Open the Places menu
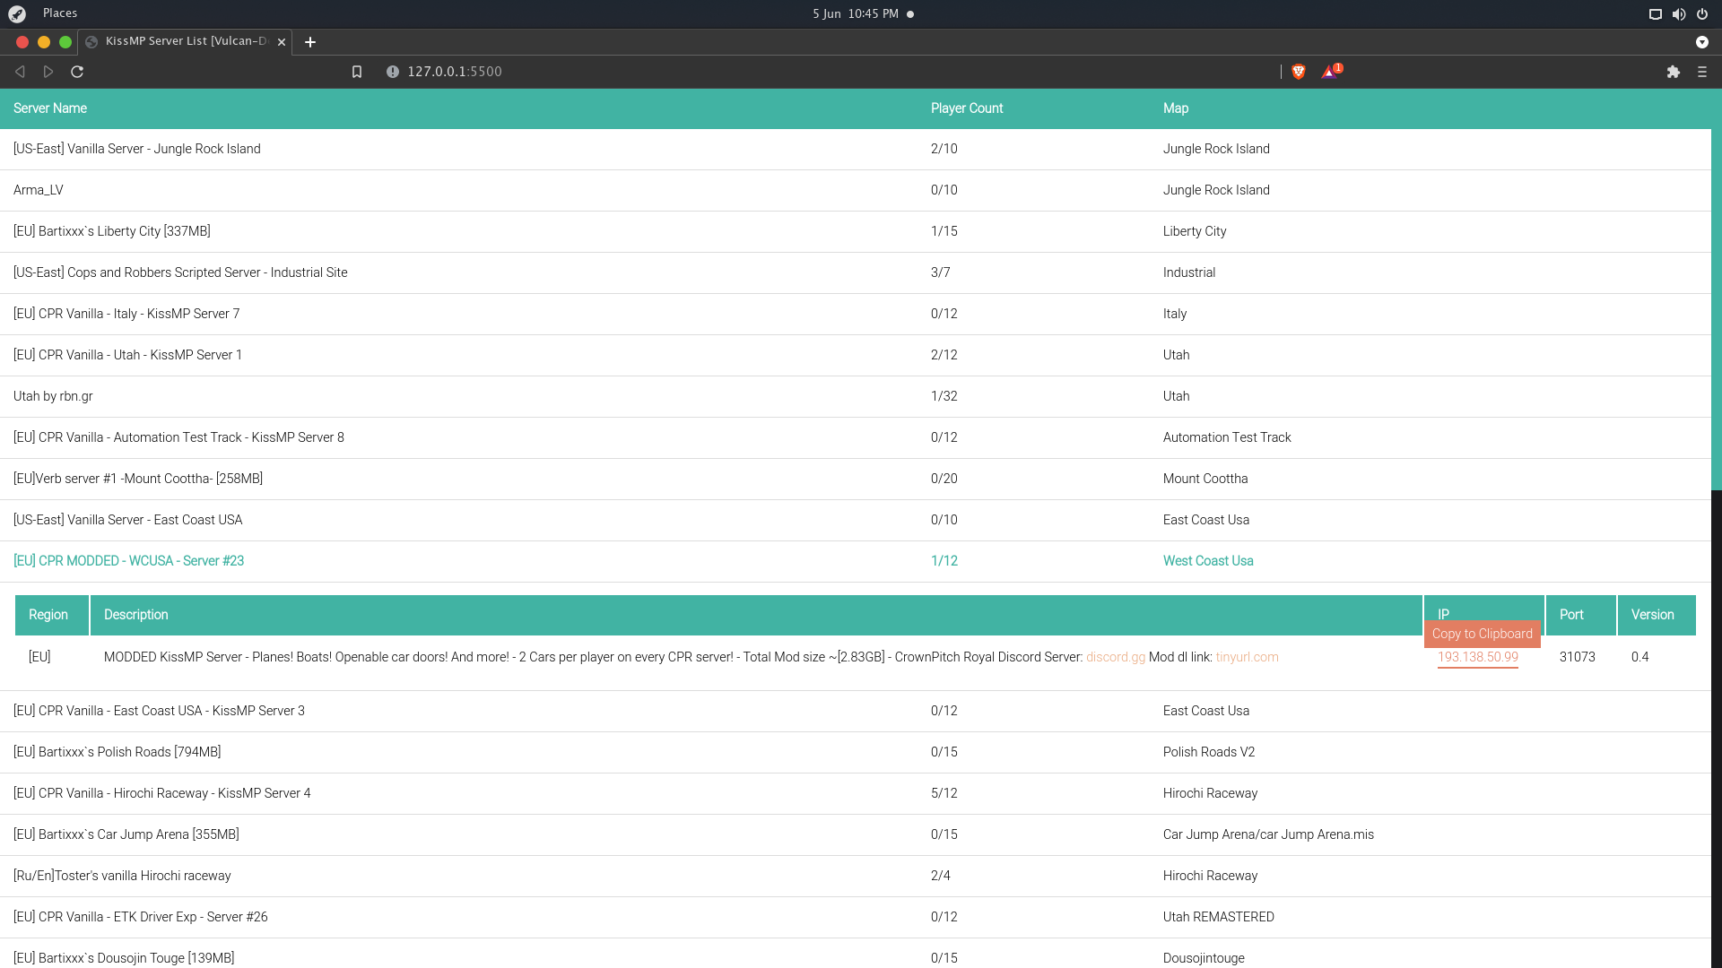The width and height of the screenshot is (1722, 968). click(x=60, y=13)
